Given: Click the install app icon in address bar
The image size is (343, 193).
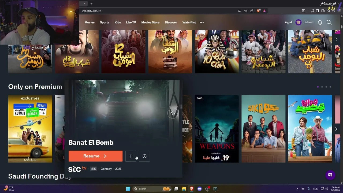Looking at the screenshot, I should click(240, 11).
